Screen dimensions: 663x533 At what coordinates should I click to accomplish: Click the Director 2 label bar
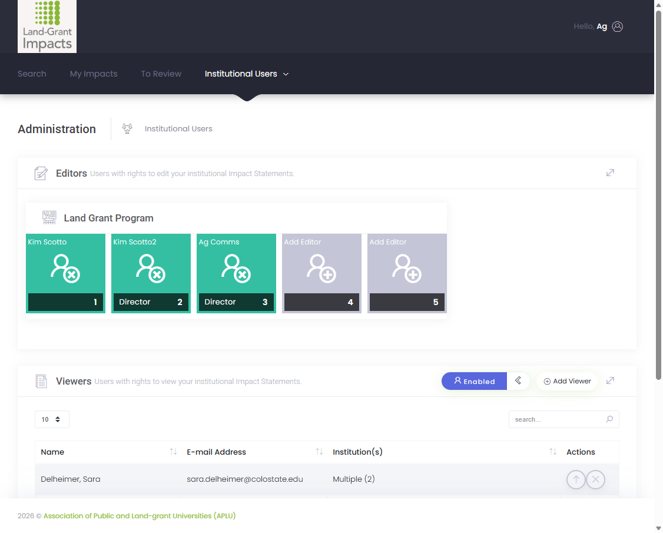[151, 302]
